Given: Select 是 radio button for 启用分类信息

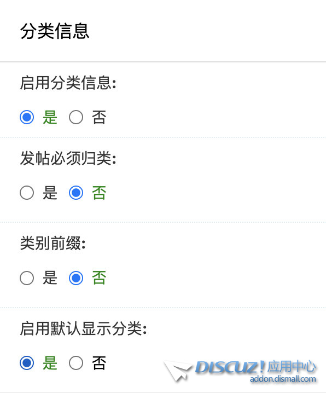Looking at the screenshot, I should pyautogui.click(x=27, y=117).
